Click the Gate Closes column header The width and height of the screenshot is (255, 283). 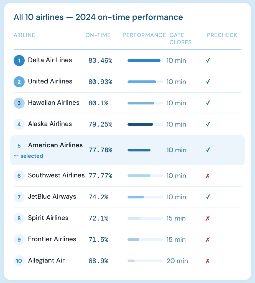coord(180,39)
